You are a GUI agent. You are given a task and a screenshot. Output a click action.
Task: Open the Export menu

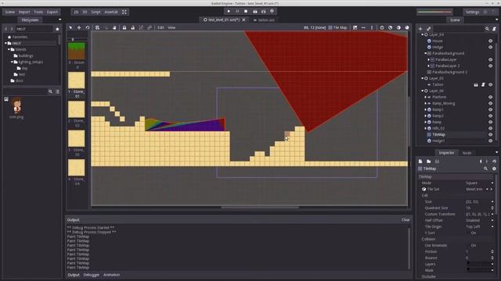click(x=52, y=12)
